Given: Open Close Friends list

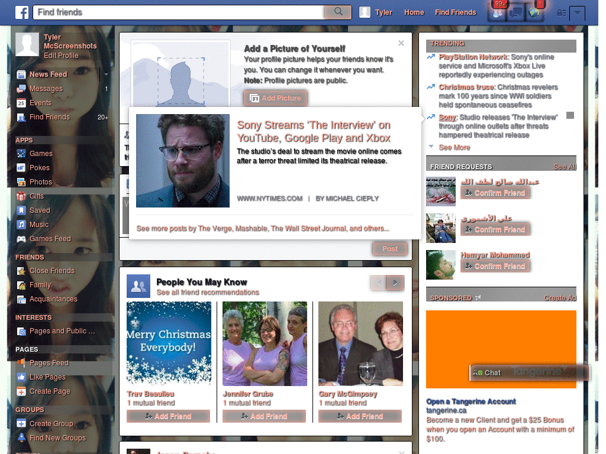Looking at the screenshot, I should point(52,271).
